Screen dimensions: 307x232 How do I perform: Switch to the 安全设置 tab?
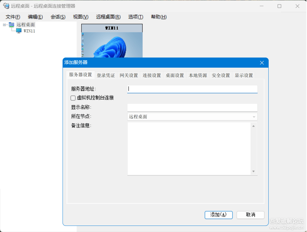pos(221,75)
